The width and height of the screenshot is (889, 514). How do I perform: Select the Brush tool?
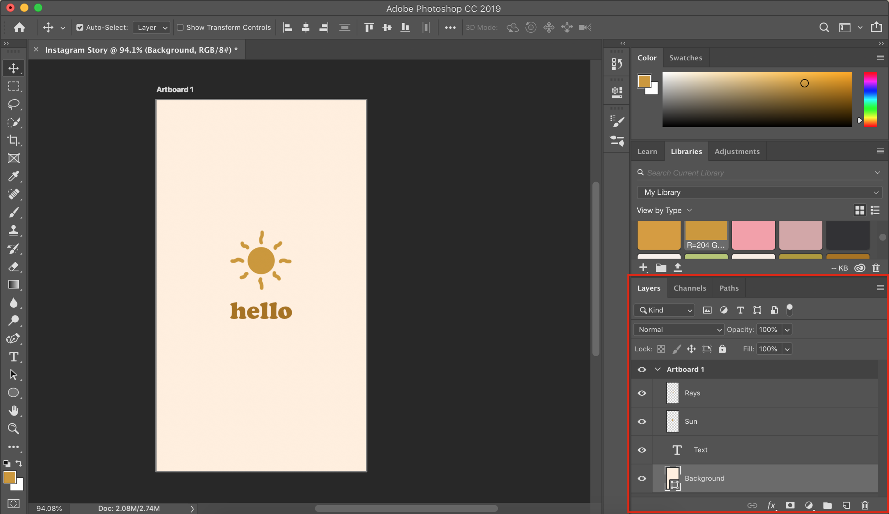pyautogui.click(x=14, y=212)
